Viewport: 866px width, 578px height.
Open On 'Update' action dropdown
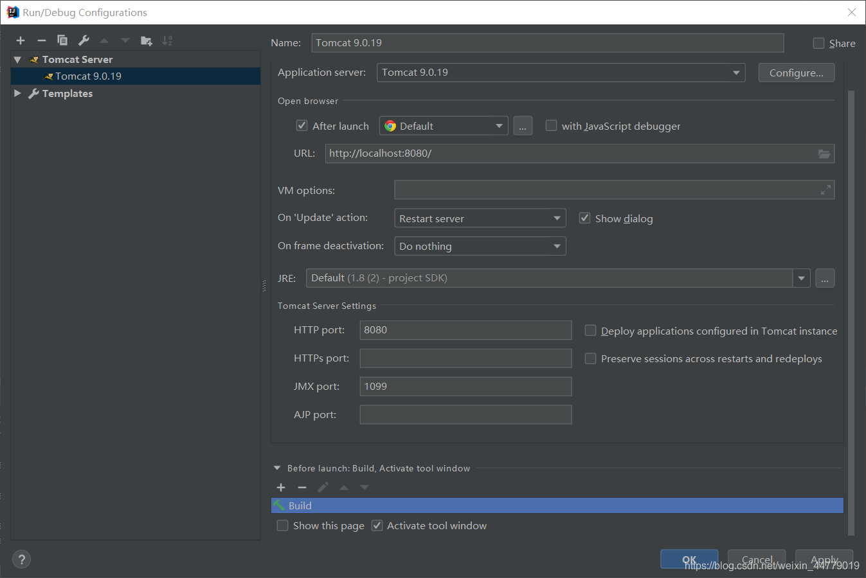tap(480, 218)
